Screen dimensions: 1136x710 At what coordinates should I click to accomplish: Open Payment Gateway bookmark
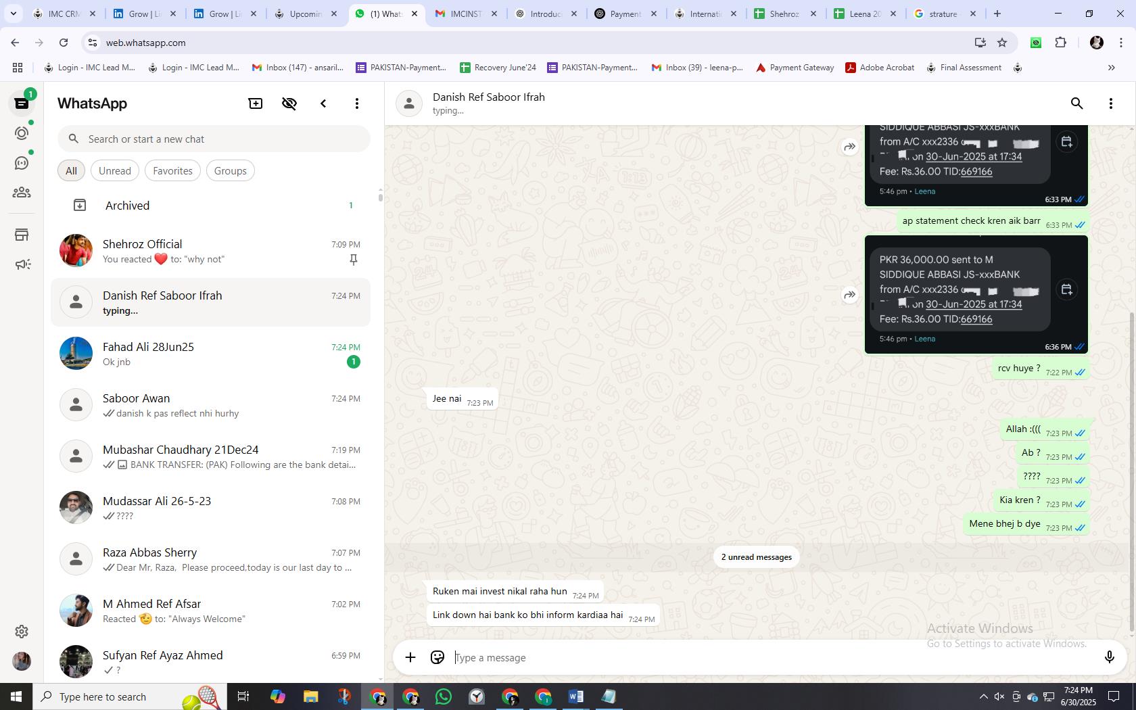pos(795,68)
